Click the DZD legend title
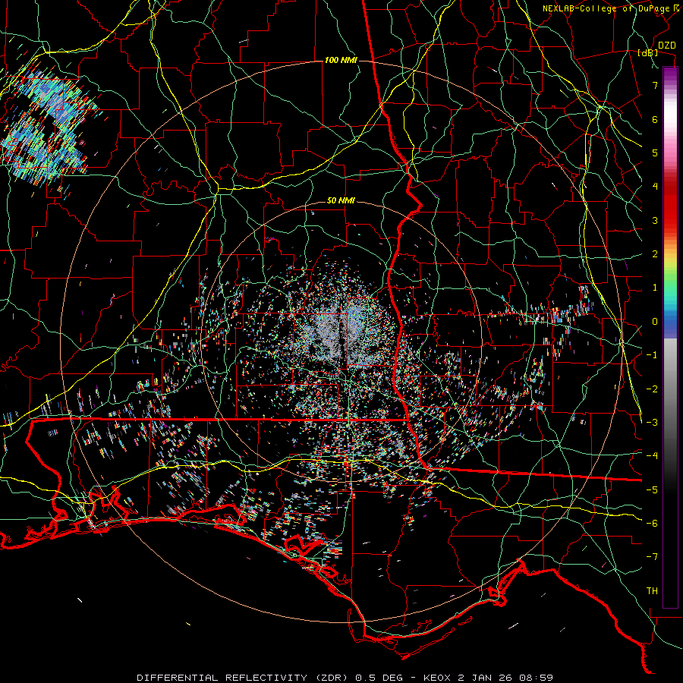683x683 pixels. (x=667, y=46)
